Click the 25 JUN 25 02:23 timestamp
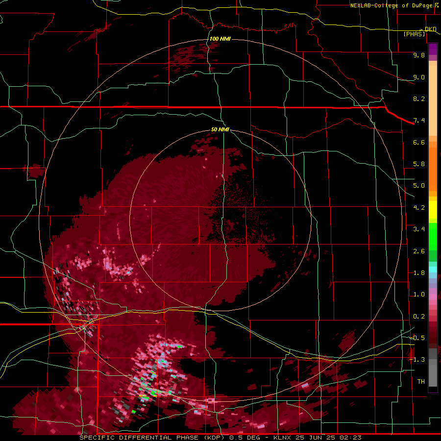Image resolution: width=441 pixels, height=441 pixels. pos(328,438)
